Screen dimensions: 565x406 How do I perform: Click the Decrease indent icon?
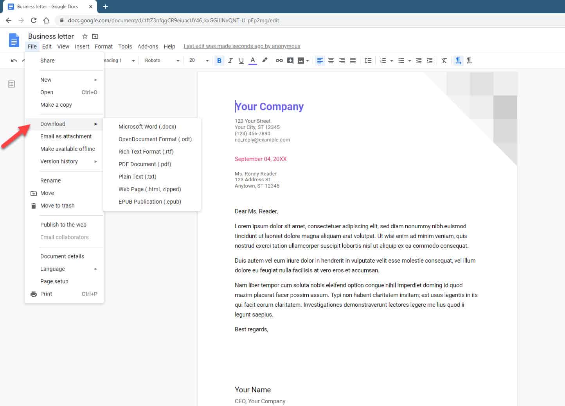tap(419, 61)
